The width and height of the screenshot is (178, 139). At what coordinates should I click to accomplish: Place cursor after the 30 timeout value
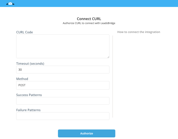[22, 70]
